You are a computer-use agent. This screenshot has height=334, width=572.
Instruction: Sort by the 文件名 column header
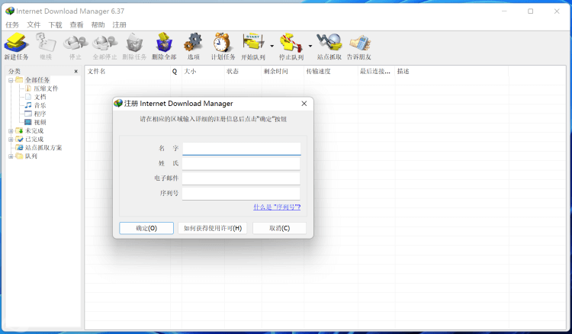coord(127,71)
